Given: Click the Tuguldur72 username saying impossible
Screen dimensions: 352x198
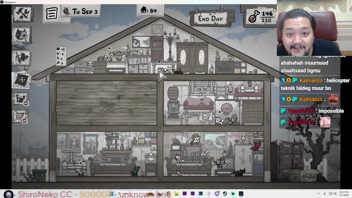Looking at the screenshot, I should (301, 111).
